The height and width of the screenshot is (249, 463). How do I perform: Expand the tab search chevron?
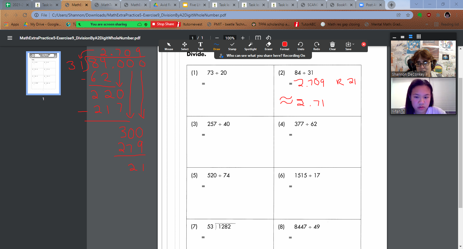click(416, 4)
